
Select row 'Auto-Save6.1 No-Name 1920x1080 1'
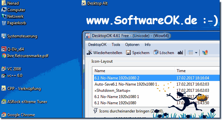(156, 84)
